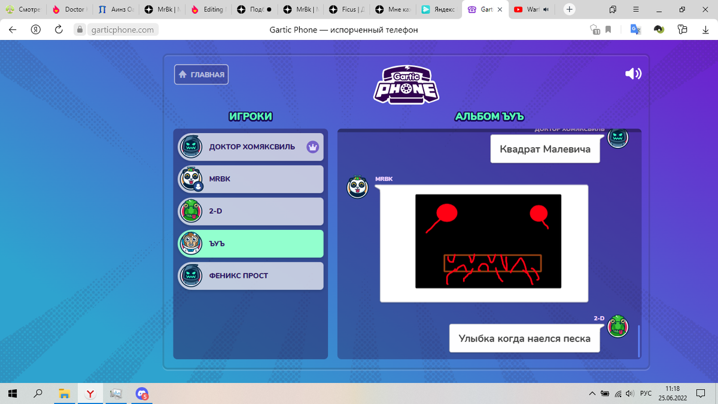This screenshot has width=718, height=404.
Task: Click the ИГРОКИ heading
Action: (251, 117)
